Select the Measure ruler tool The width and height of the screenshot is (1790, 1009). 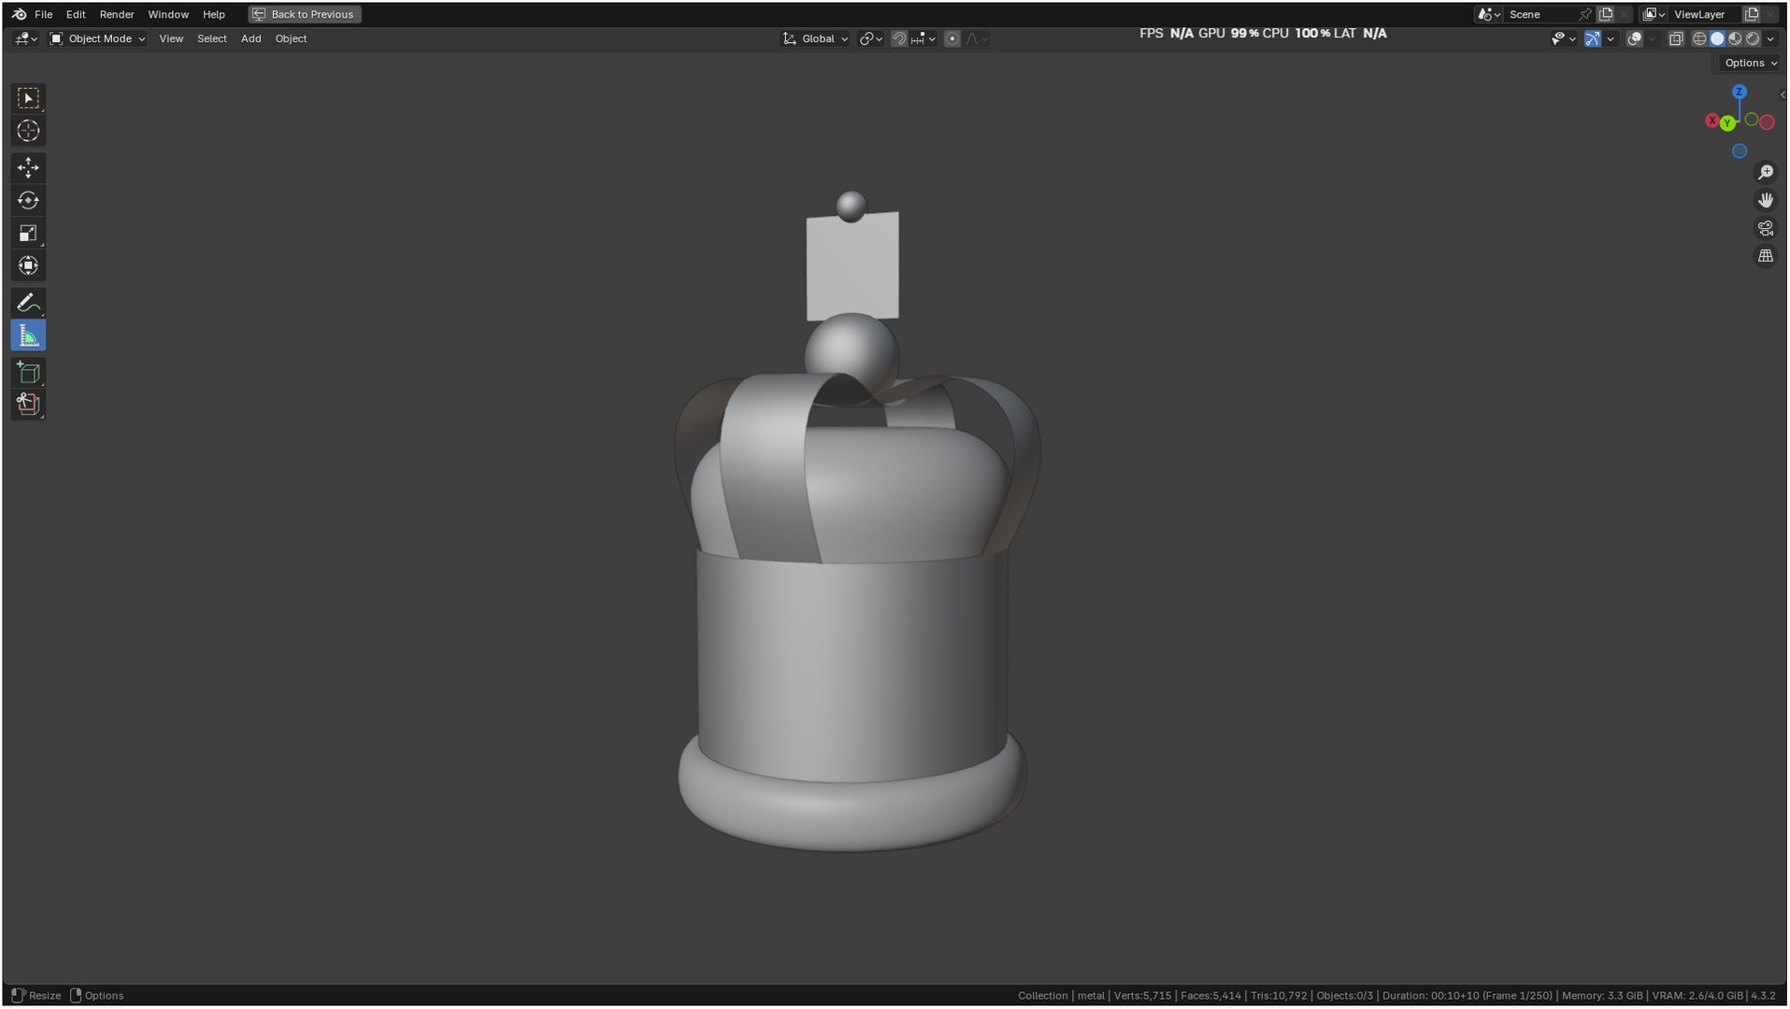(28, 335)
